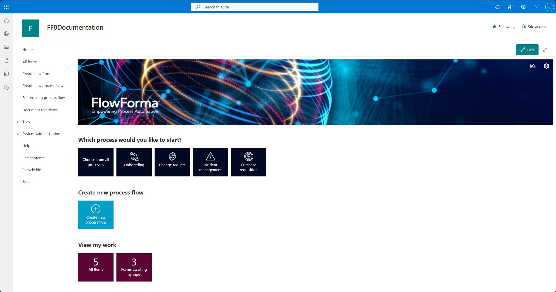The image size is (556, 292).
Task: Open the settings gear in top bar
Action: pos(523,7)
